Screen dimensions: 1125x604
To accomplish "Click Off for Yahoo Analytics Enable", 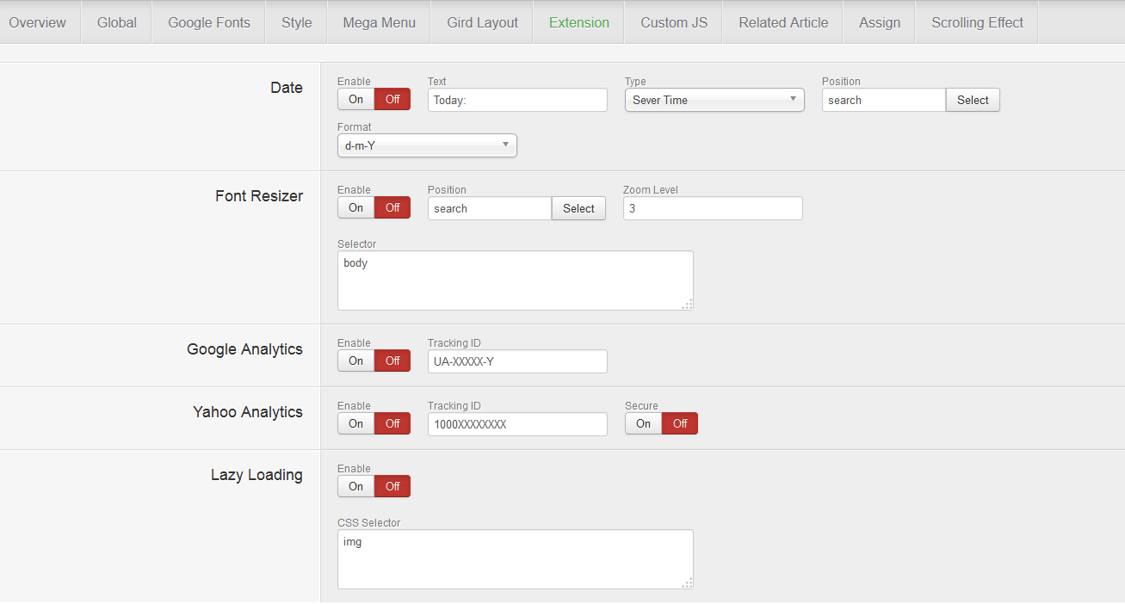I will (x=393, y=424).
